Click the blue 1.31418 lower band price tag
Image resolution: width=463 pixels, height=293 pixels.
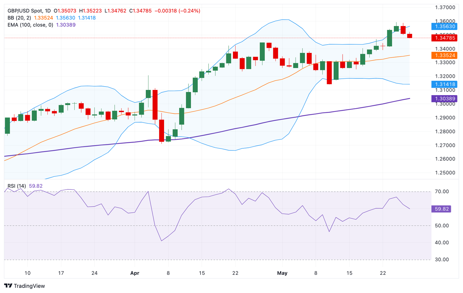[444, 84]
